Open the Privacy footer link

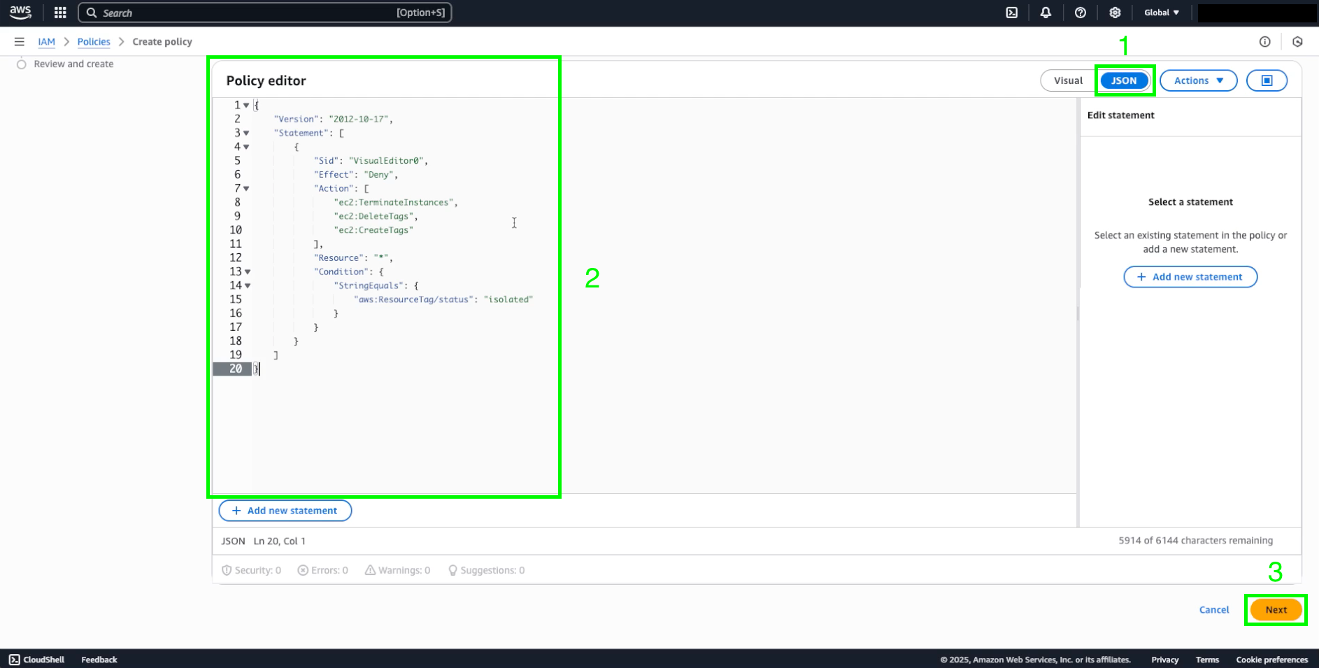tap(1164, 660)
